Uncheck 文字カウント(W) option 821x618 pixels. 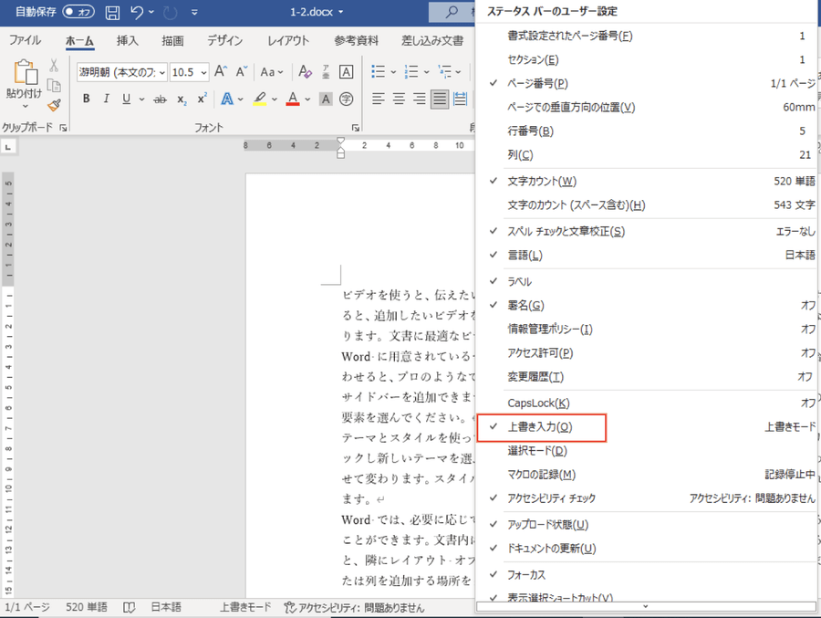[x=647, y=182]
